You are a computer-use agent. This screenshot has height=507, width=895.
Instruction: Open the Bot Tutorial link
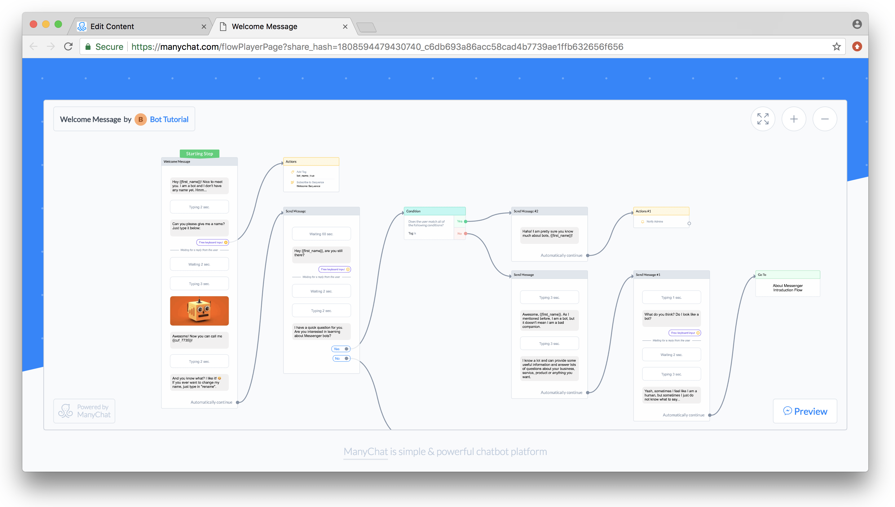pyautogui.click(x=169, y=119)
